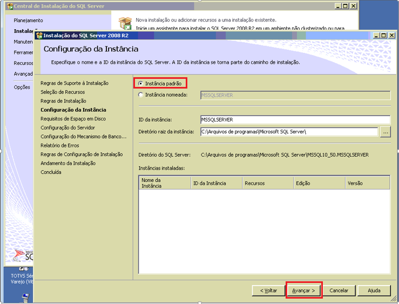Open the Opções section in sidebar
399x304 pixels.
tap(22, 87)
